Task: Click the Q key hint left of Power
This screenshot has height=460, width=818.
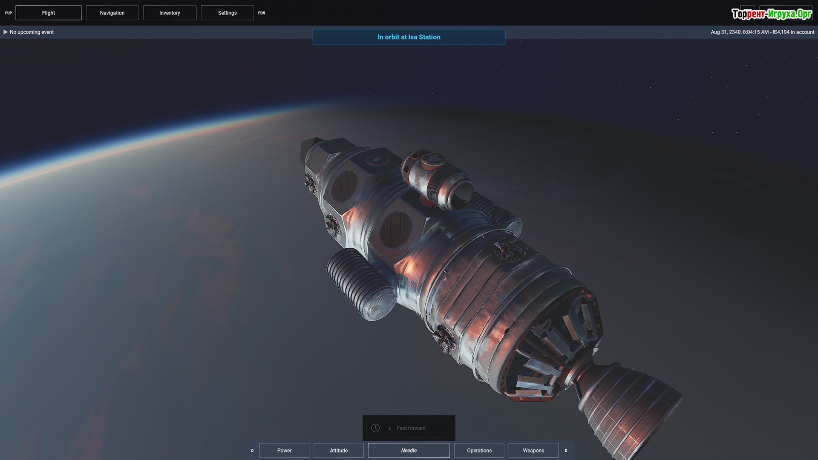Action: click(x=252, y=451)
